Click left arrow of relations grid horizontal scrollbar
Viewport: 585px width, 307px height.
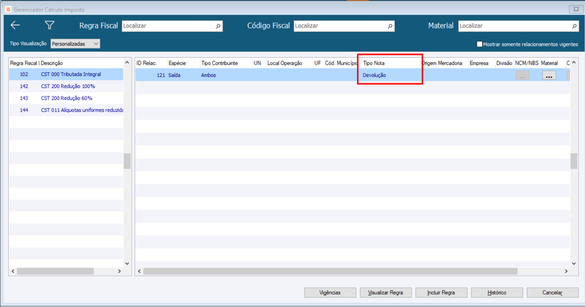click(140, 271)
